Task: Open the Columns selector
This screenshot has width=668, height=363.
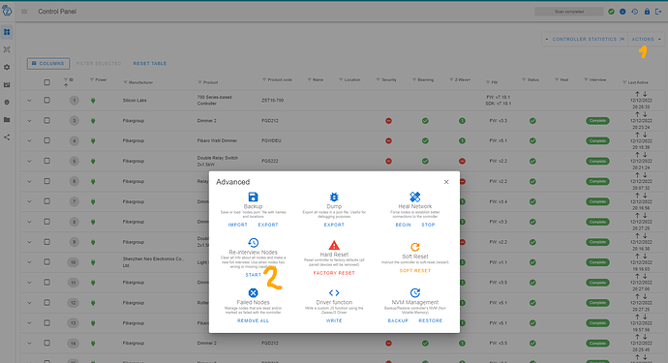Action: 48,64
